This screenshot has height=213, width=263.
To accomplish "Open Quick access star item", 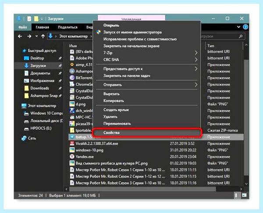I will (x=39, y=51).
